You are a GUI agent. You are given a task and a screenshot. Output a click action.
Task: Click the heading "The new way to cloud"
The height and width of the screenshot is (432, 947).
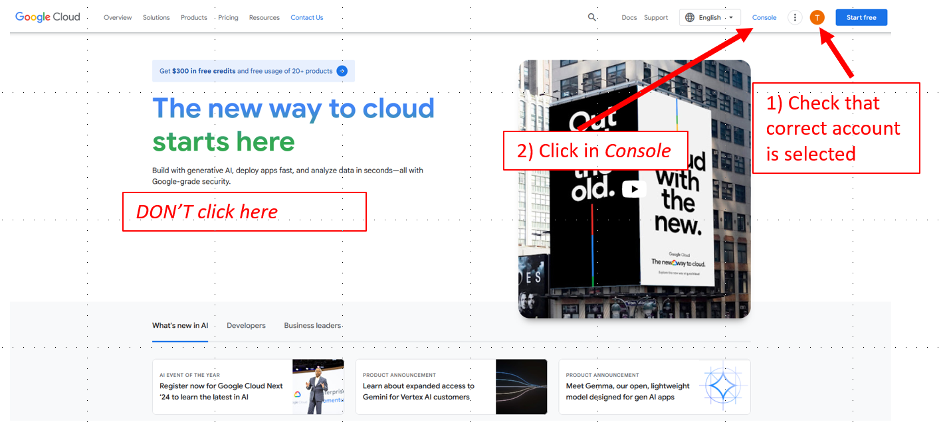tap(293, 108)
